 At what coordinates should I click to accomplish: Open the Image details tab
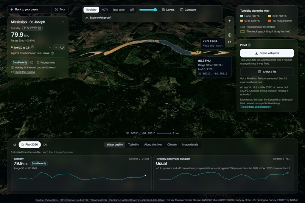190,144
